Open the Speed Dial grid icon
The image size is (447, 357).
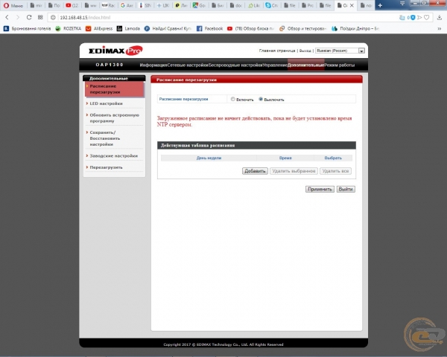tap(40, 17)
